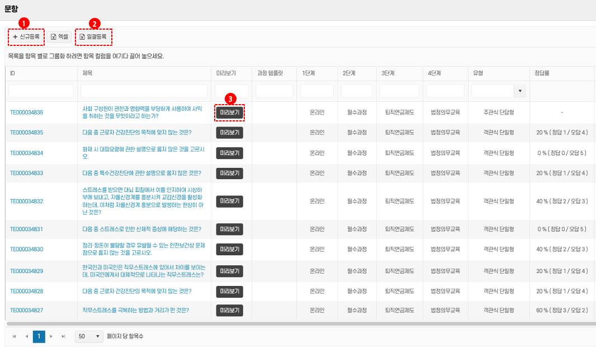The width and height of the screenshot is (596, 347).
Task: Open the 유형 filter dropdown
Action: point(520,91)
